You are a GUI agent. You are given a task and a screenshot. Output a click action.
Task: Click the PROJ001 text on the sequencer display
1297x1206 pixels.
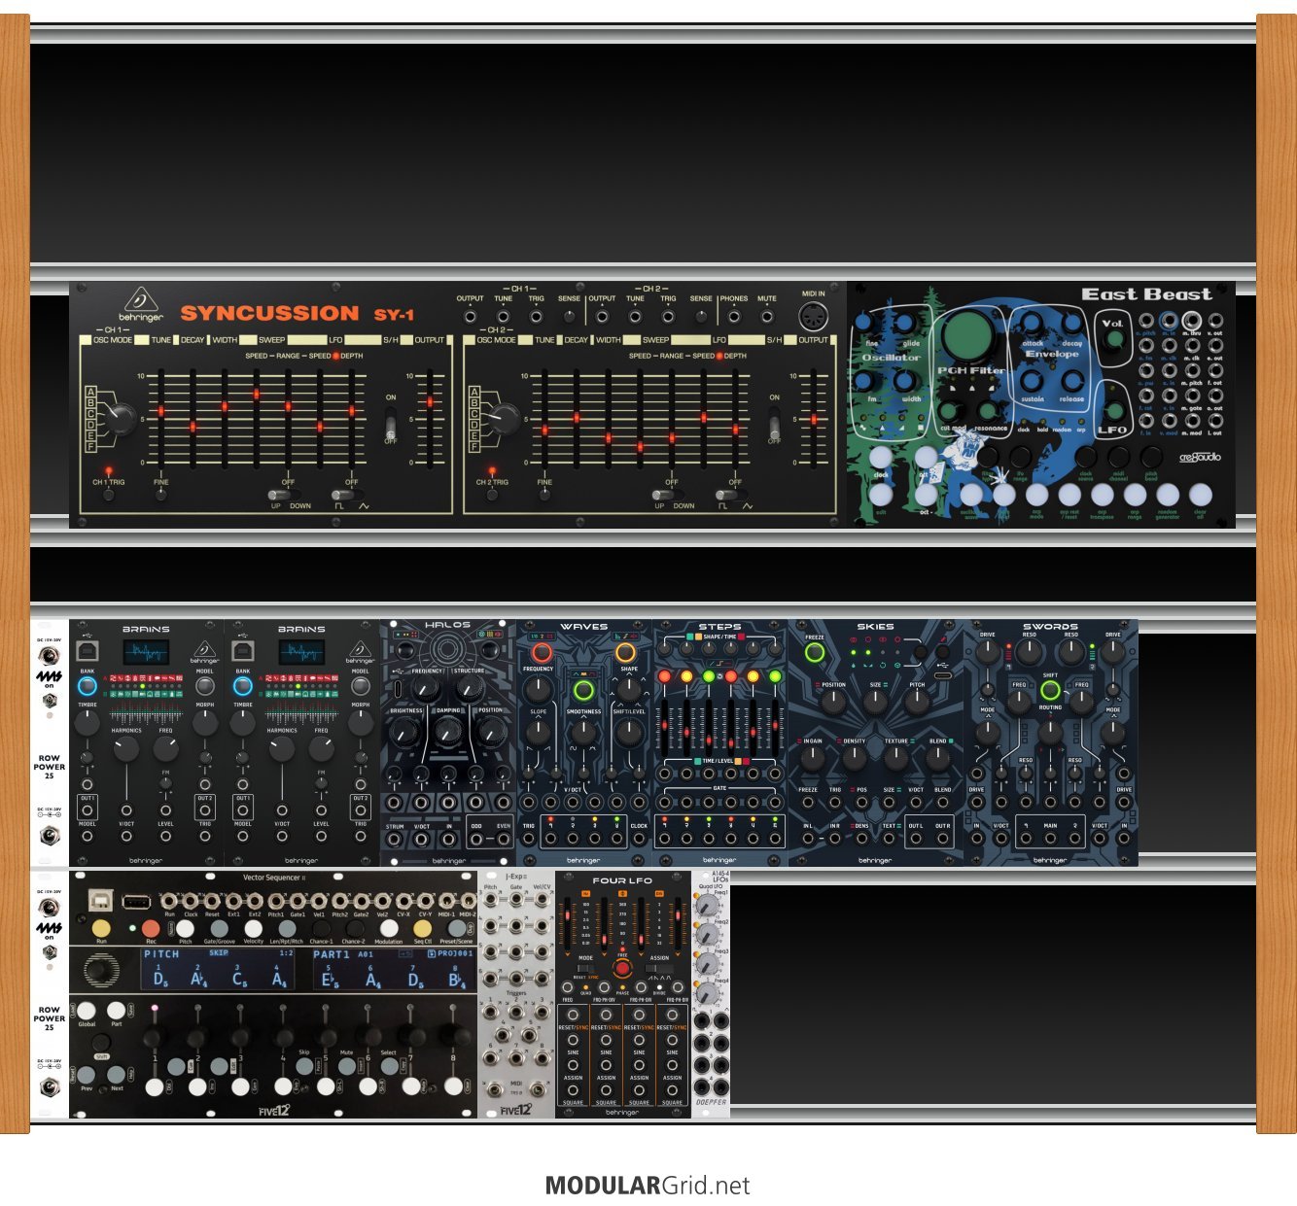[455, 954]
